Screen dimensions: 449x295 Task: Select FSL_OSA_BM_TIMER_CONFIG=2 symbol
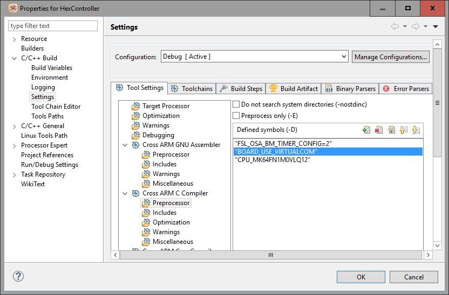tap(328, 143)
